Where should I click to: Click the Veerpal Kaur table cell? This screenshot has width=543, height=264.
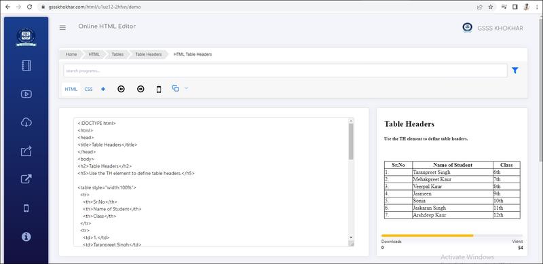click(453, 187)
